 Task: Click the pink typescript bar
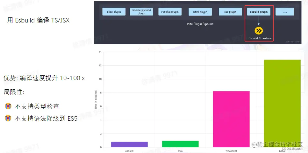(x=231, y=119)
